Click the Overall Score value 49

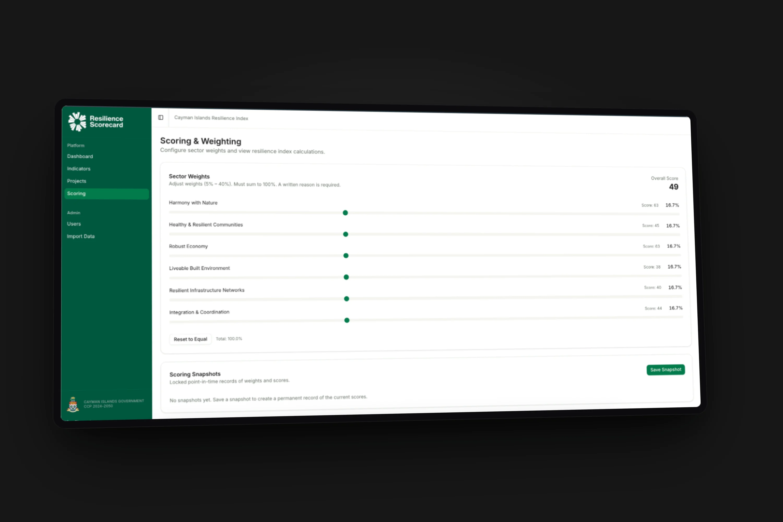(673, 187)
